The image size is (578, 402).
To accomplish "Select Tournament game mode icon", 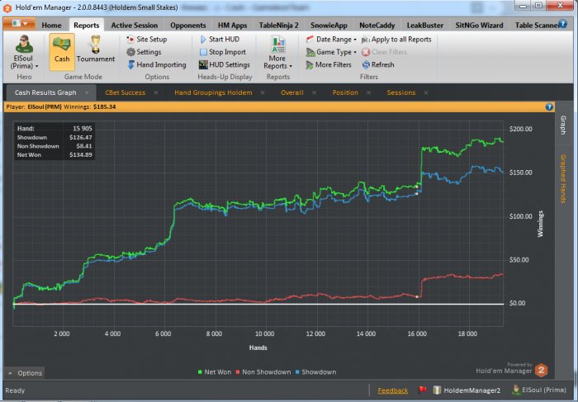I will (x=96, y=50).
